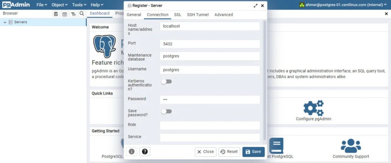The height and width of the screenshot is (163, 391).
Task: Click the Search Objects magnifier icon
Action: pos(82,14)
